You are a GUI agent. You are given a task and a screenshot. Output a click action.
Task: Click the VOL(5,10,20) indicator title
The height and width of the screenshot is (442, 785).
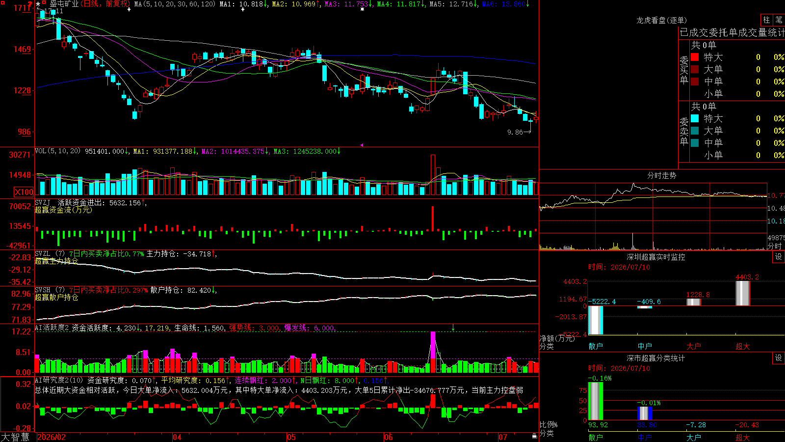[x=57, y=151]
